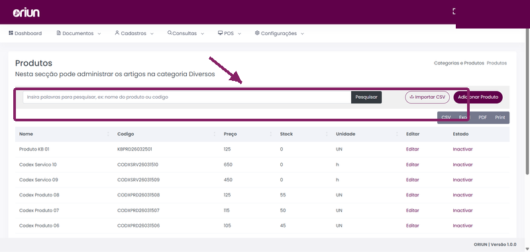Click the Documentos file icon
530x252 pixels.
58,33
